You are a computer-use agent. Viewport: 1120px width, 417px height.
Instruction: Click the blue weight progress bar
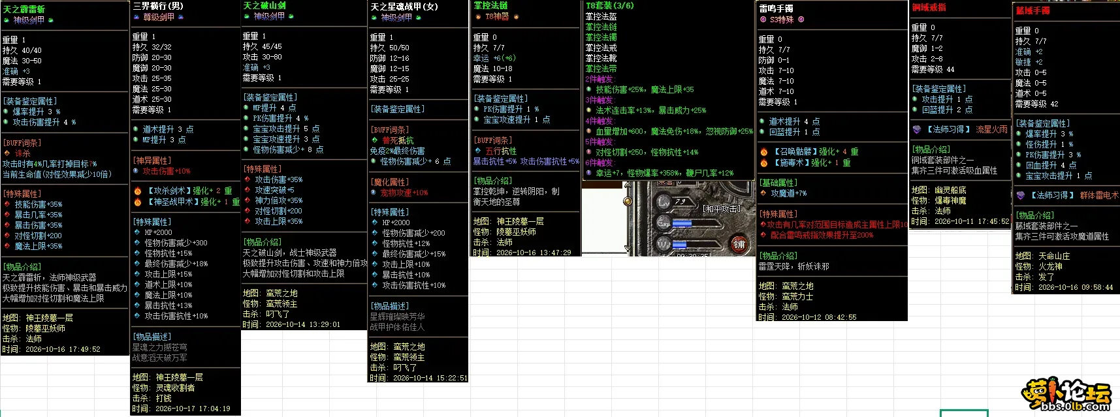click(679, 244)
